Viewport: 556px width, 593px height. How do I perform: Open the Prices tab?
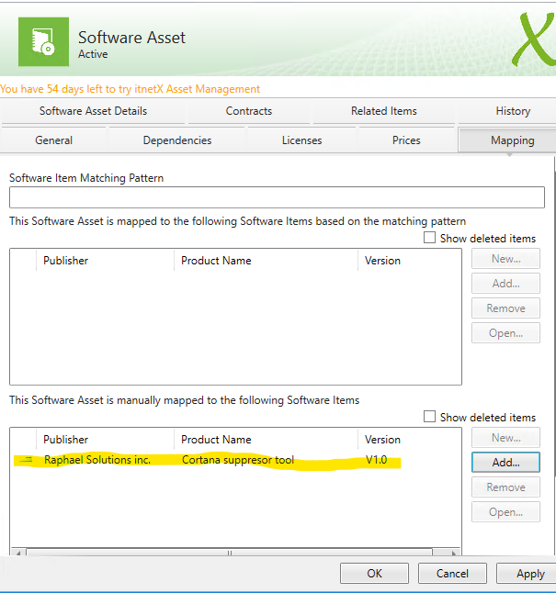point(406,140)
